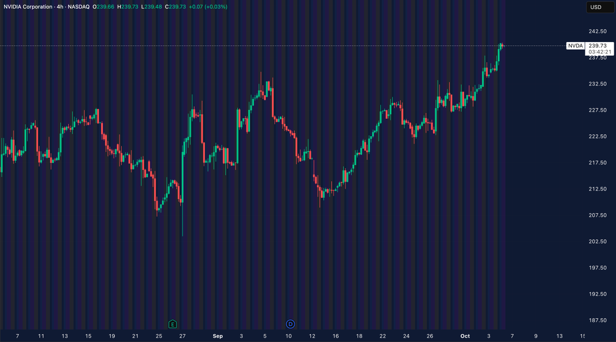Click the 197.50 price axis label

[x=597, y=268]
